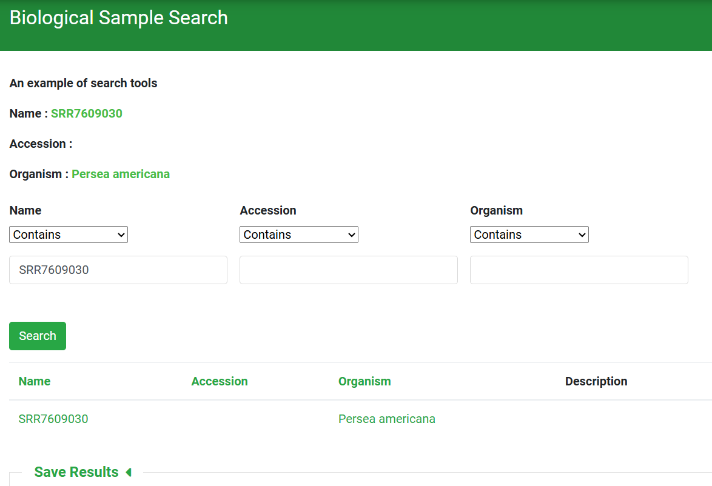The width and height of the screenshot is (712, 486).
Task: Open the Organism filter Contains dropdown
Action: coord(529,235)
